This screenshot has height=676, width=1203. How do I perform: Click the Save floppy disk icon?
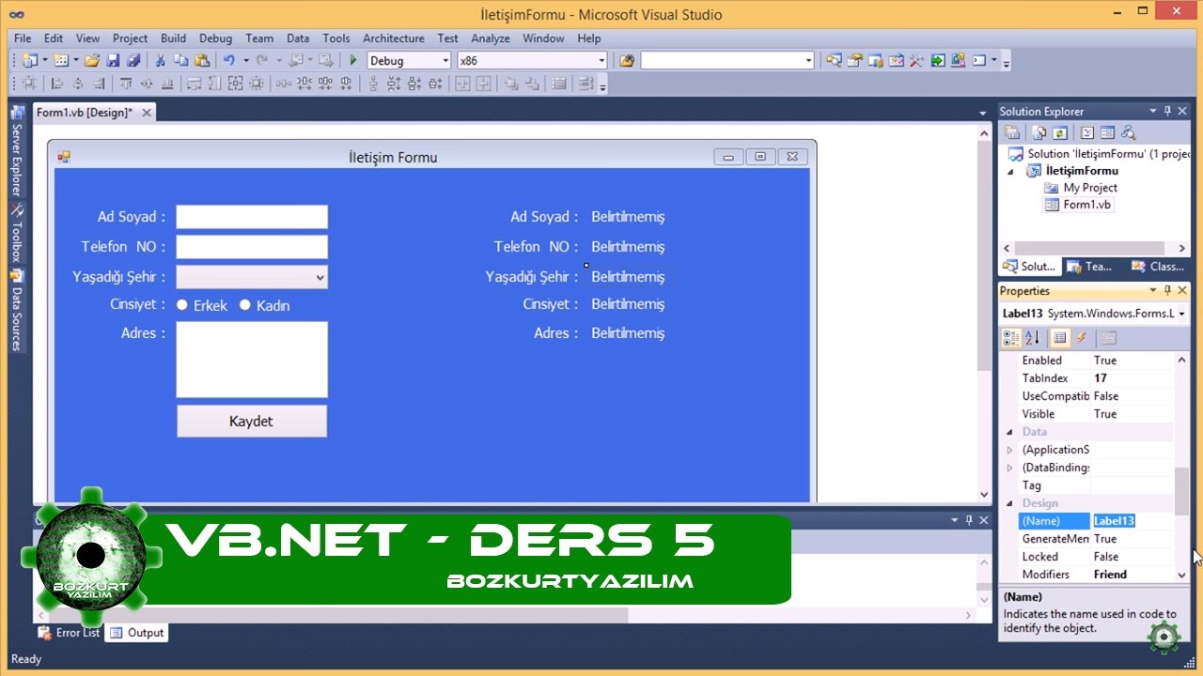pos(113,61)
